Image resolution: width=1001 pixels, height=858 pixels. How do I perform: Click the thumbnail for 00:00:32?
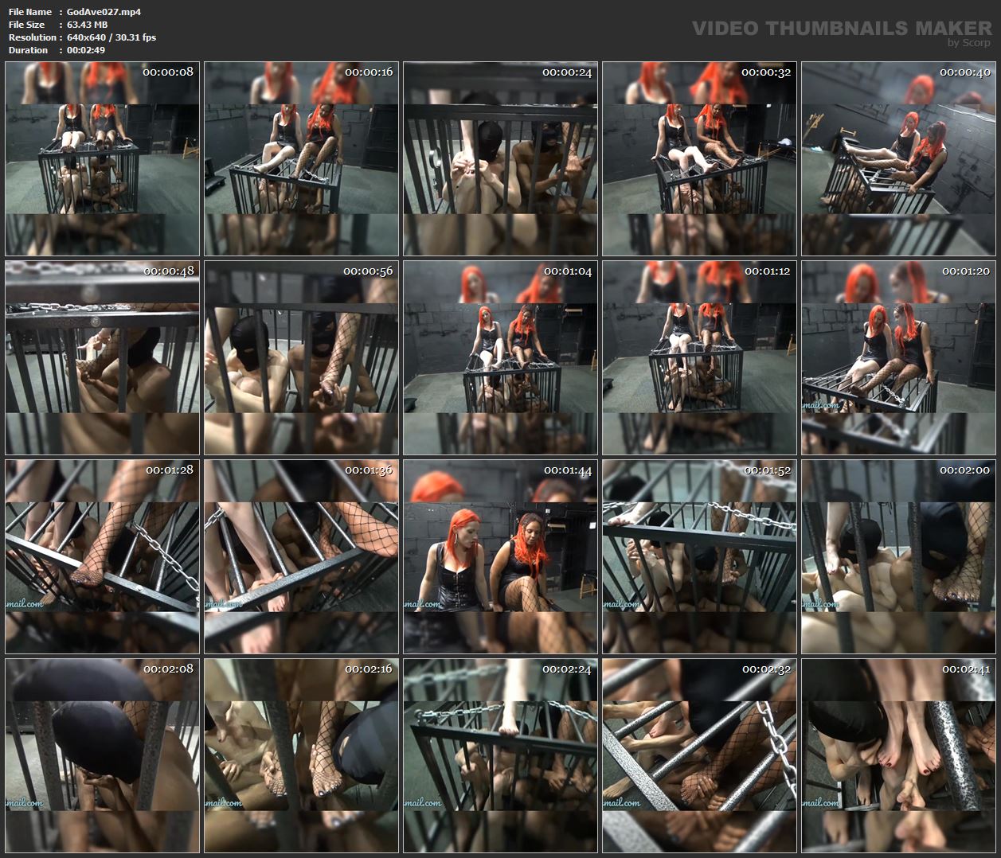(x=698, y=158)
